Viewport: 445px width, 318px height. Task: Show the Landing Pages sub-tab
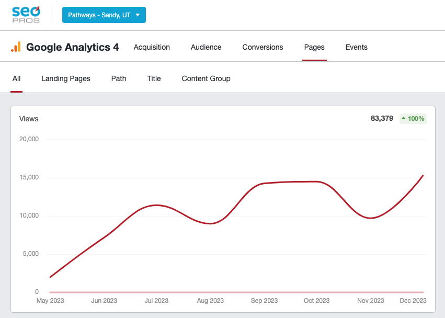click(x=66, y=78)
